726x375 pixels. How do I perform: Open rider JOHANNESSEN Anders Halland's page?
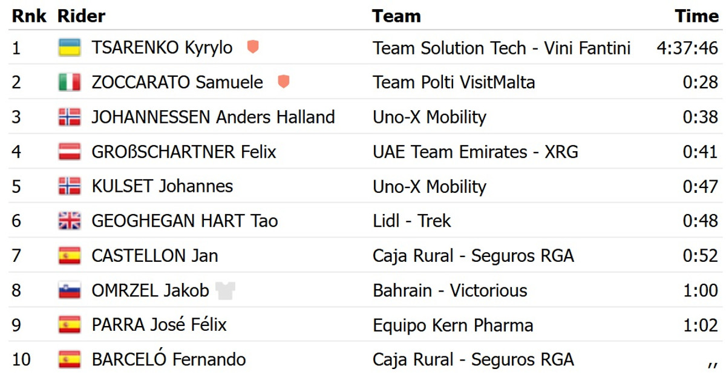click(213, 117)
